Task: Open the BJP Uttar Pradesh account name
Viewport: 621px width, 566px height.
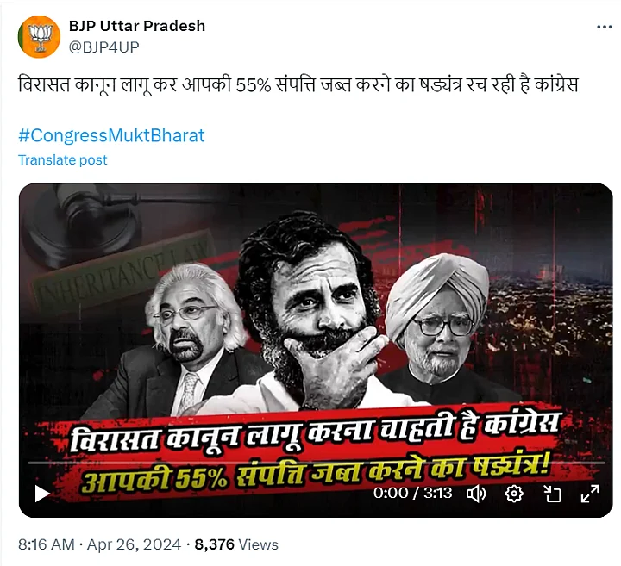Action: click(137, 26)
